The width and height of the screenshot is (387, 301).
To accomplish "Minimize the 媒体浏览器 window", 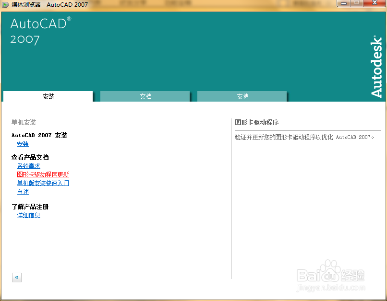I will (343, 4).
